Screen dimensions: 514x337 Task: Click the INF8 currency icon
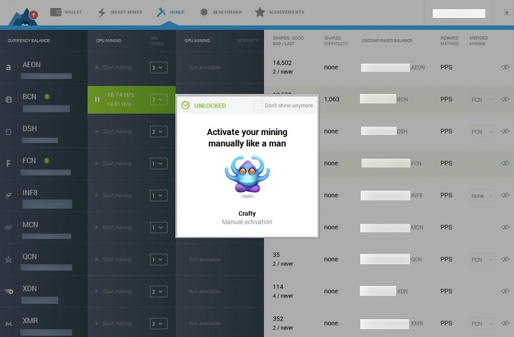pyautogui.click(x=9, y=196)
